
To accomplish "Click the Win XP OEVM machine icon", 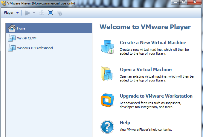I will [12, 38].
